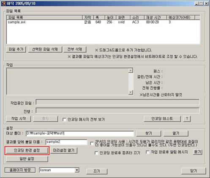Screen dimensions: 210x178
Task: Click the ? help button
Action: (x=187, y=119)
